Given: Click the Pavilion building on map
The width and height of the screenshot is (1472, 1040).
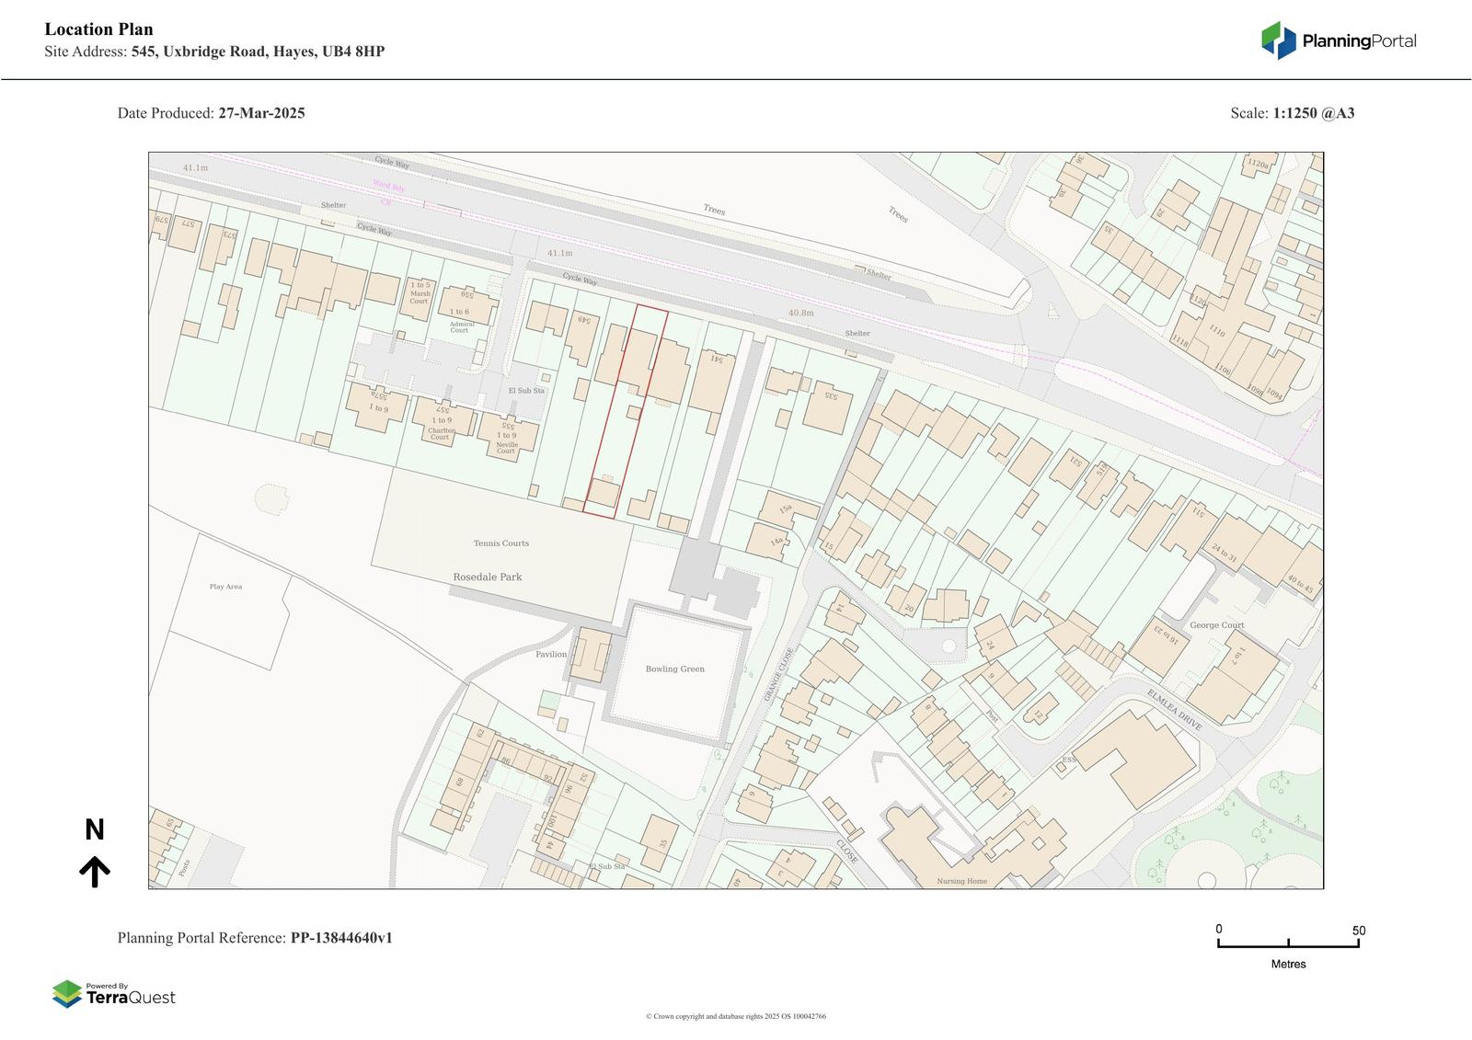Looking at the screenshot, I should click(589, 655).
